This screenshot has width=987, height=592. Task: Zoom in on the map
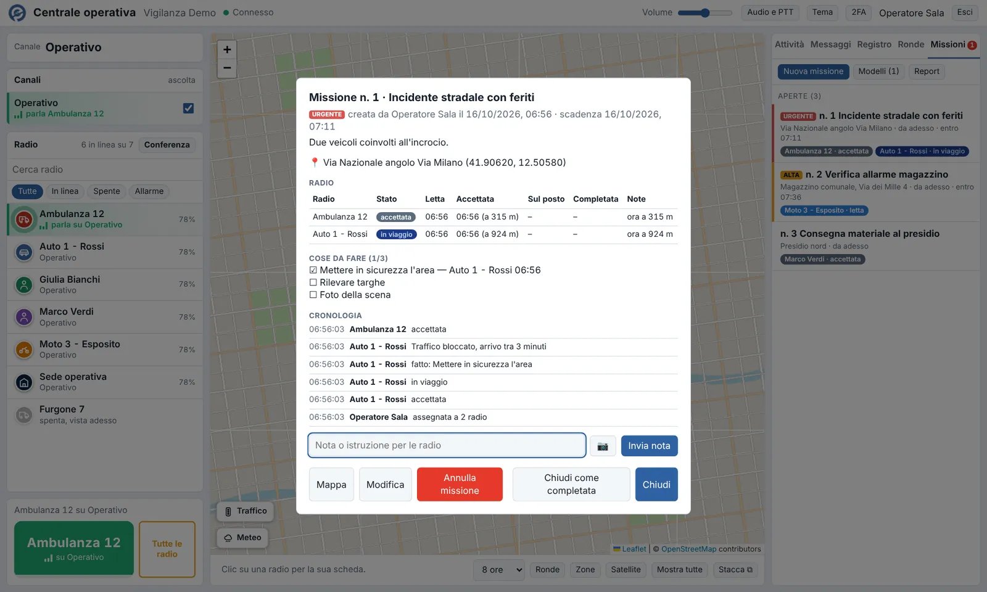pyautogui.click(x=227, y=50)
